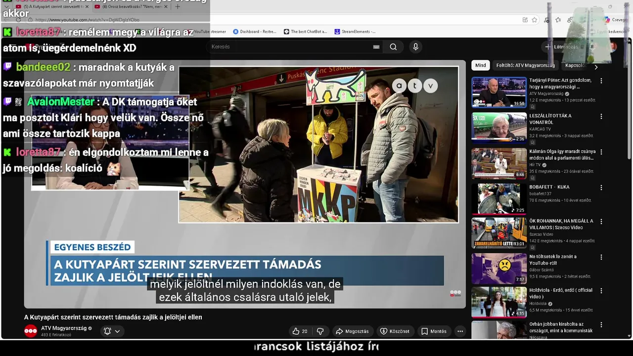This screenshot has width=633, height=356.
Task: Open Holdviola - Erdő, erdő video title
Action: [561, 293]
